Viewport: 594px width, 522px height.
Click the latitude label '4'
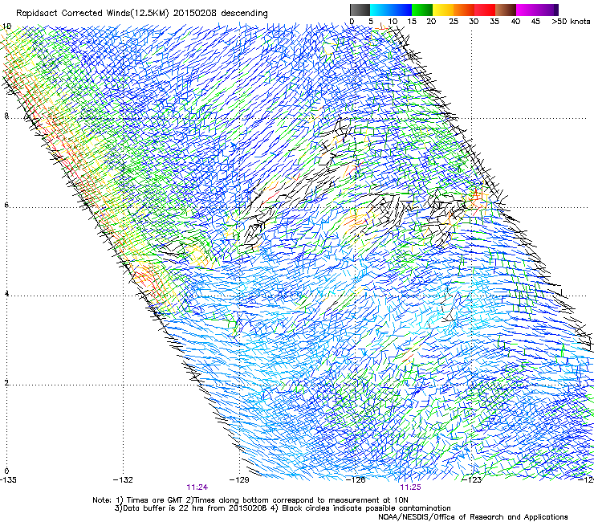tap(6, 294)
